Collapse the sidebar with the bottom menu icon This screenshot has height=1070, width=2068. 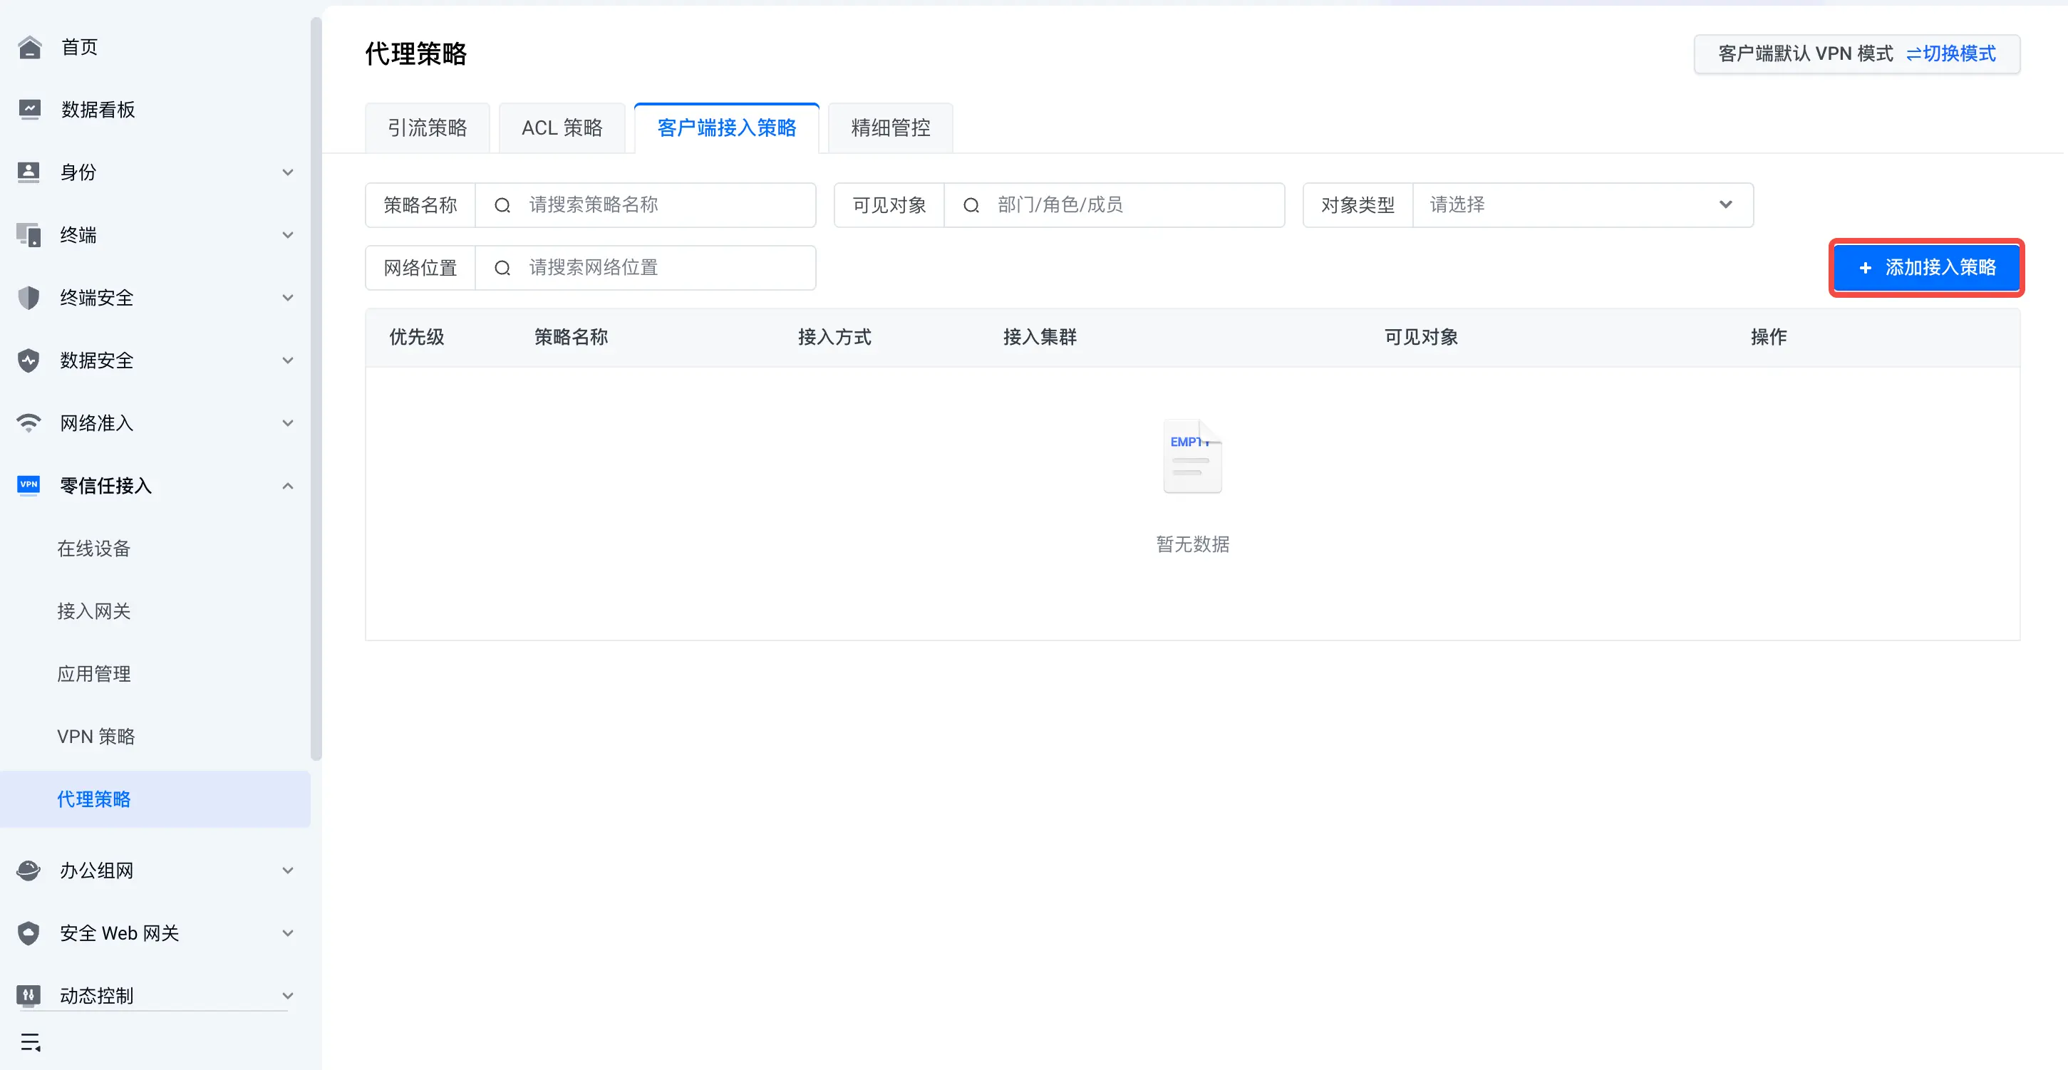(x=31, y=1042)
